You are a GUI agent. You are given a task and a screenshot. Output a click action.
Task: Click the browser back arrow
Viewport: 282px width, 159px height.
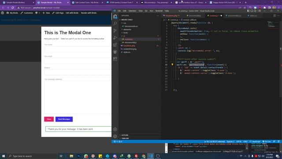click(x=3, y=8)
